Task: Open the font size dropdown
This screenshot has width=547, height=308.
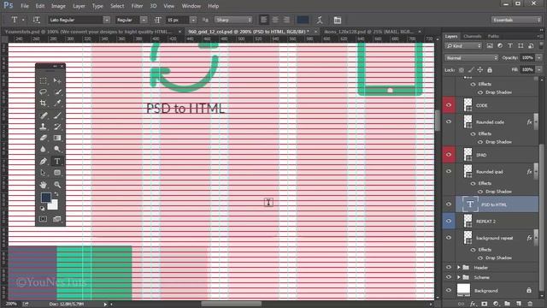Action: pyautogui.click(x=193, y=20)
